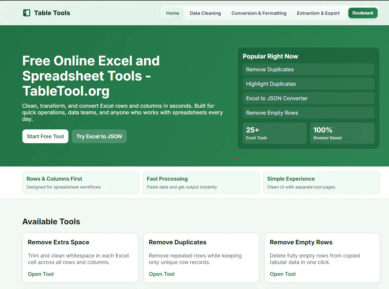Click the 25+ Excel Tools stat card
Viewport: 389px width, 289px height.
point(275,133)
